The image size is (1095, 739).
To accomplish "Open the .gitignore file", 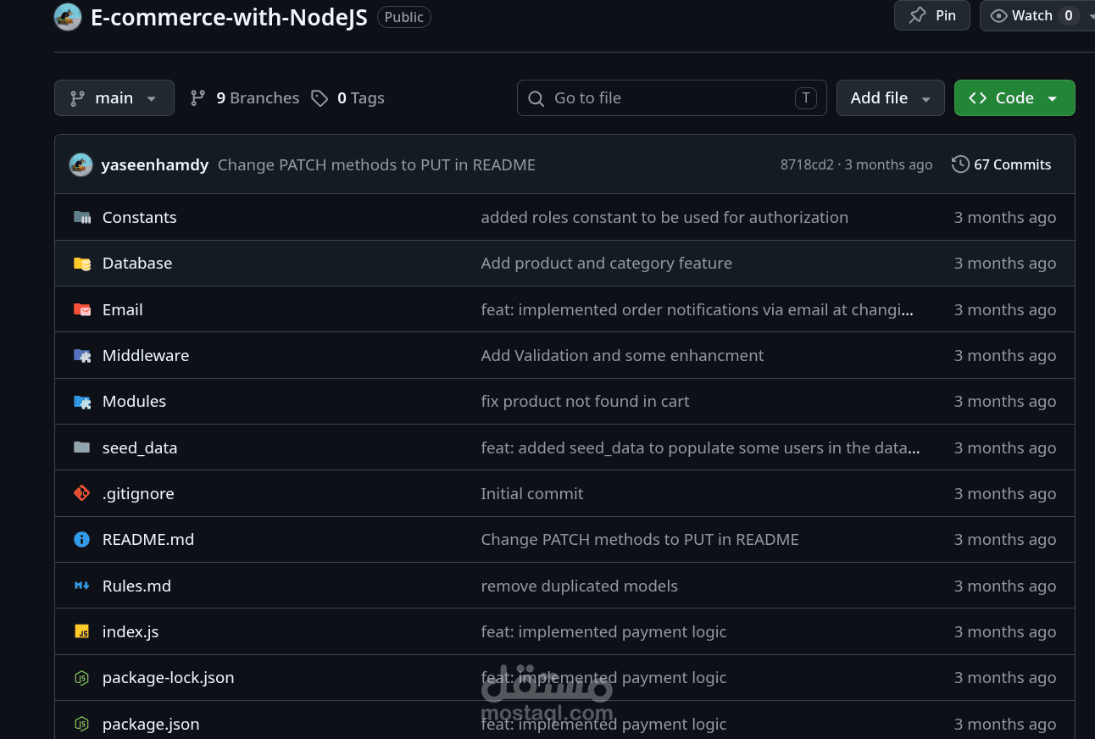I will click(x=138, y=493).
